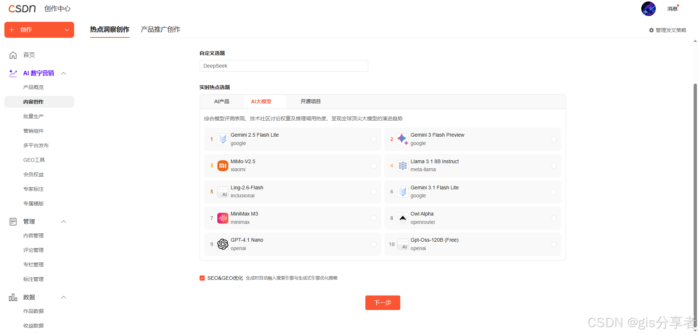Open 会员权益 in sidebar

click(33, 174)
